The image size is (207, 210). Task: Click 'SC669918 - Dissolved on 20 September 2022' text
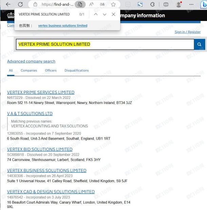click(43, 154)
